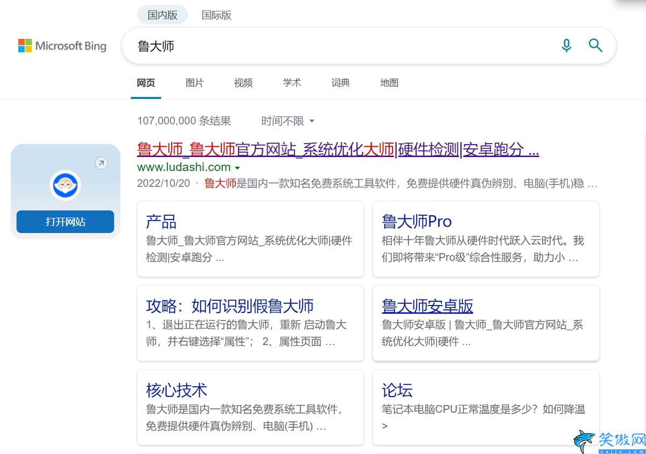This screenshot has width=646, height=454.
Task: Open the 鲁大师安卓版 link
Action: [x=427, y=306]
